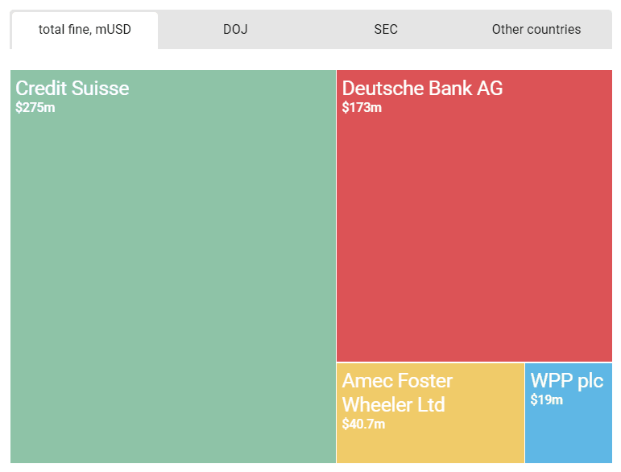Open the SEC tab
The width and height of the screenshot is (621, 472).
click(x=386, y=30)
